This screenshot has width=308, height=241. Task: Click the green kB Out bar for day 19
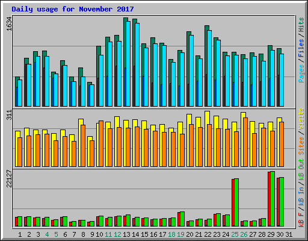182,219
